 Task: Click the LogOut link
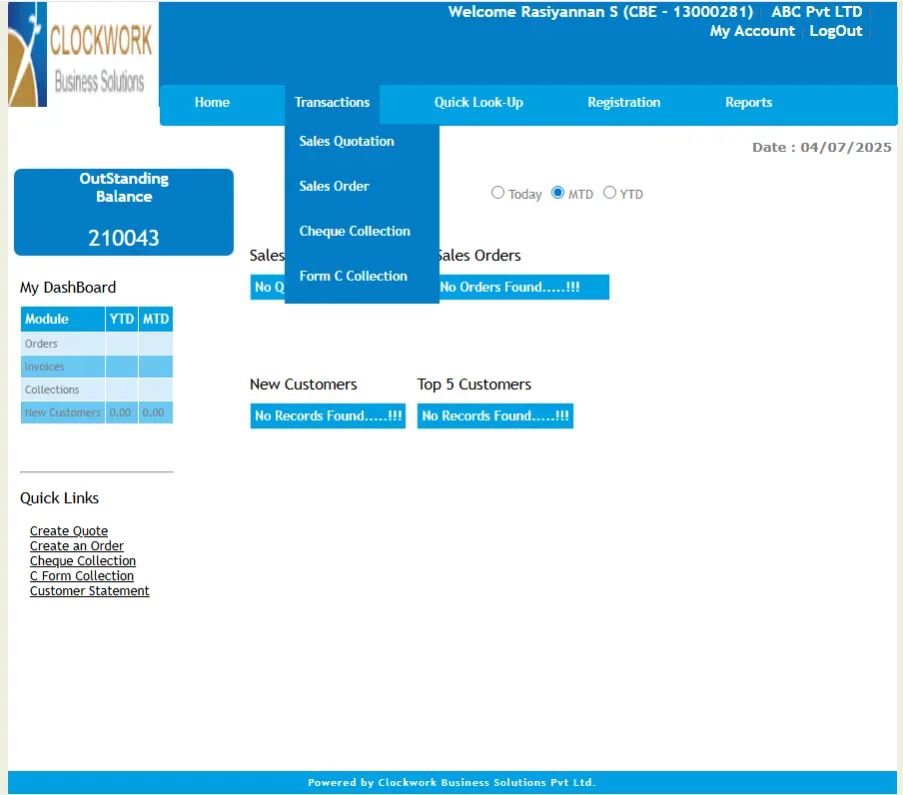835,31
